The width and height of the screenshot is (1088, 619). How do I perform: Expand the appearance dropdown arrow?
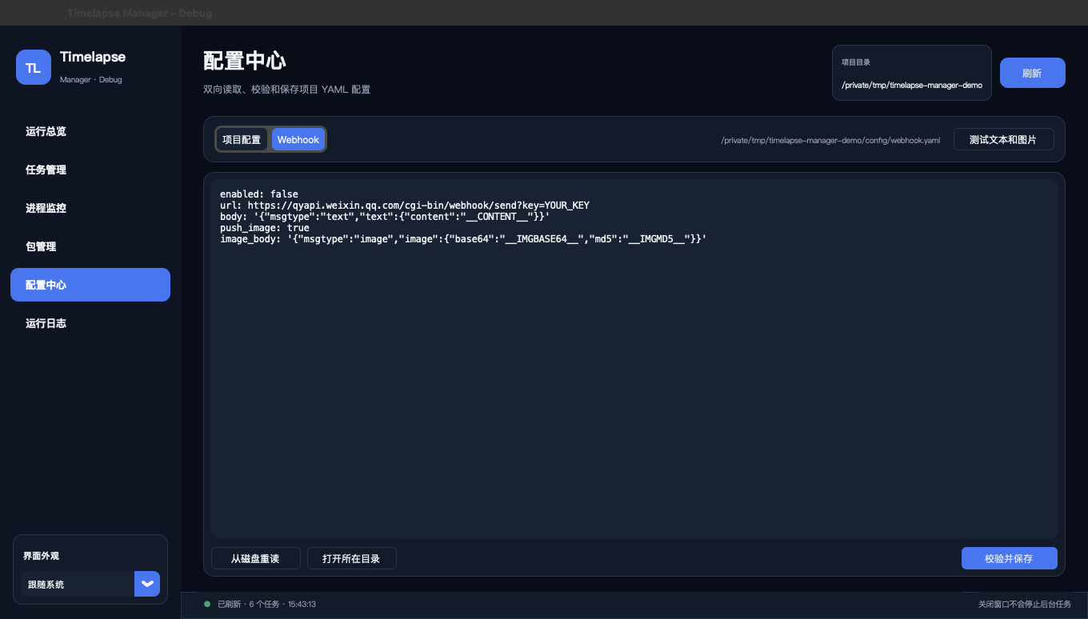[147, 584]
